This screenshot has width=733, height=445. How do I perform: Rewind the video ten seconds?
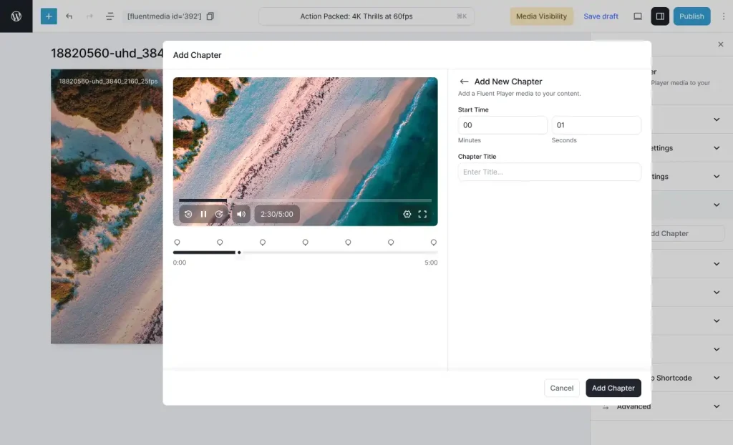coord(187,214)
